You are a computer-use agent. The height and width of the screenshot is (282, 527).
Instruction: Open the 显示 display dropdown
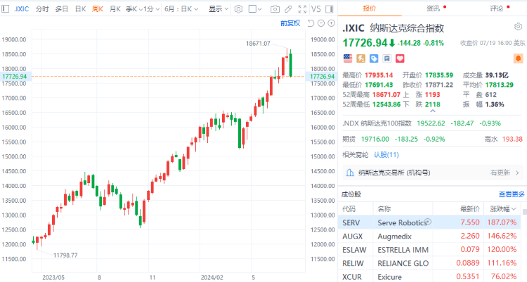(218, 9)
